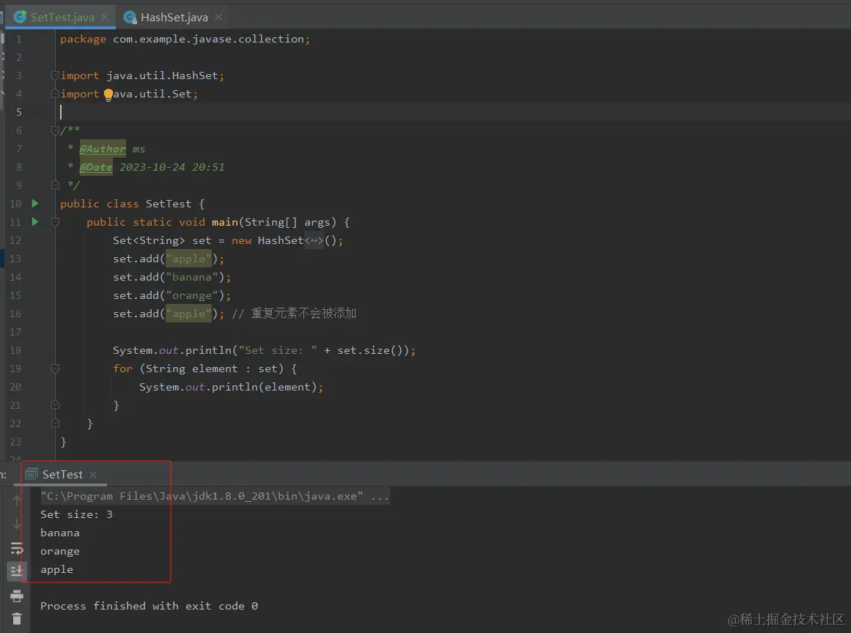851x633 pixels.
Task: Click the @Date Javadoc tag
Action: pyautogui.click(x=96, y=167)
